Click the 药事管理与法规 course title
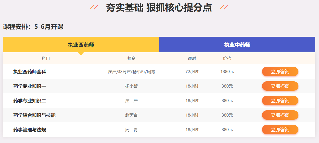The height and width of the screenshot is (143, 319). (30, 130)
